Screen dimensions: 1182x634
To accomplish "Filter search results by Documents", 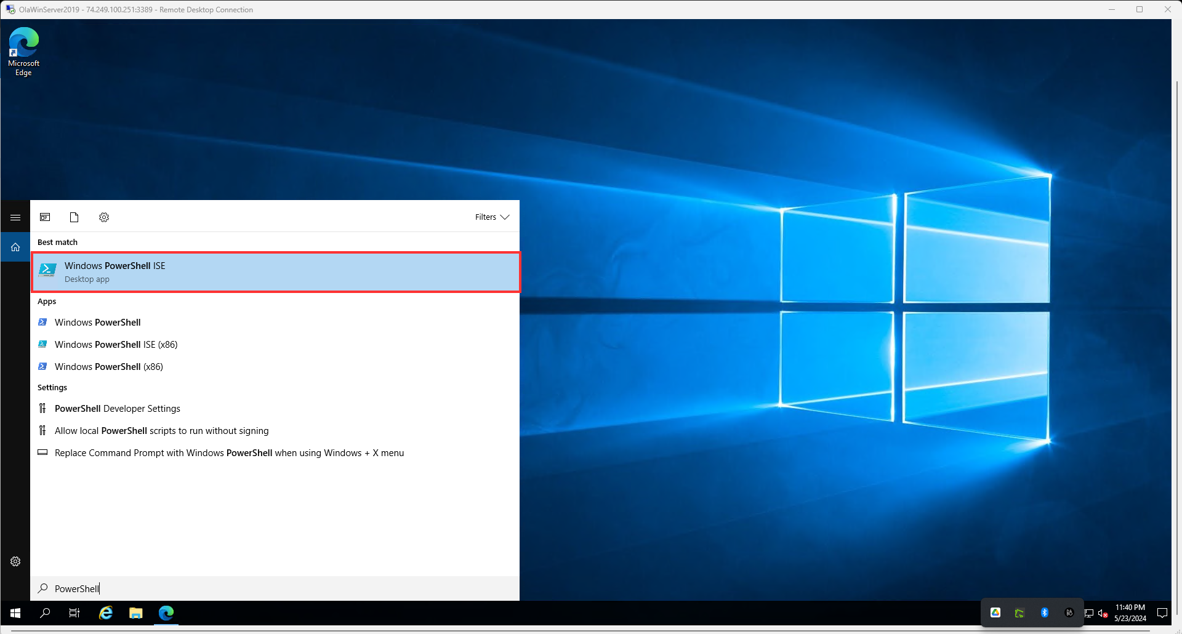I will (74, 217).
